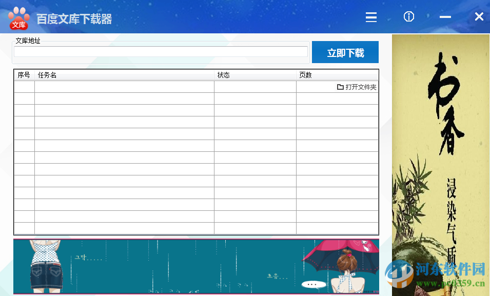The width and height of the screenshot is (490, 296).
Task: Click inside the 文库地址 URL input box
Action: coord(161,51)
